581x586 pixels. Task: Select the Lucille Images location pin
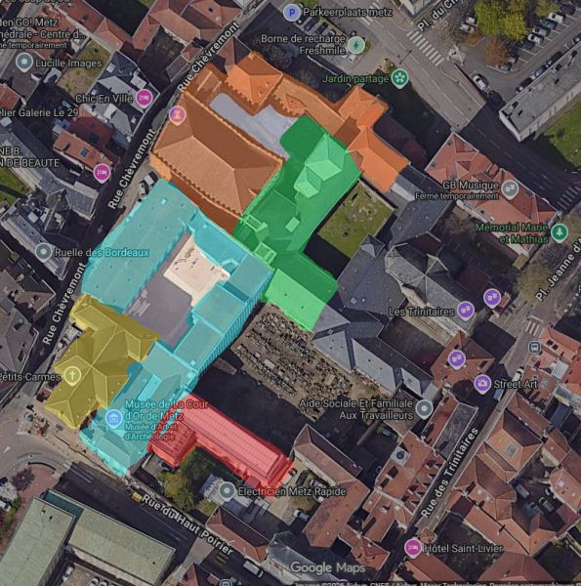point(24,63)
